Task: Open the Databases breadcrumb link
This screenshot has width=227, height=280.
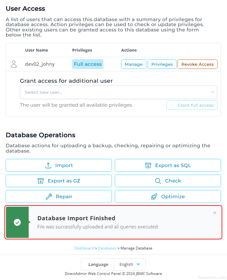Action: click(107, 248)
